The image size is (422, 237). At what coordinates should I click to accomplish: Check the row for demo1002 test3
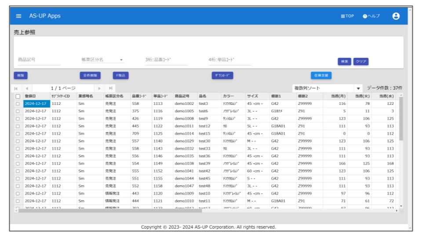[18, 104]
